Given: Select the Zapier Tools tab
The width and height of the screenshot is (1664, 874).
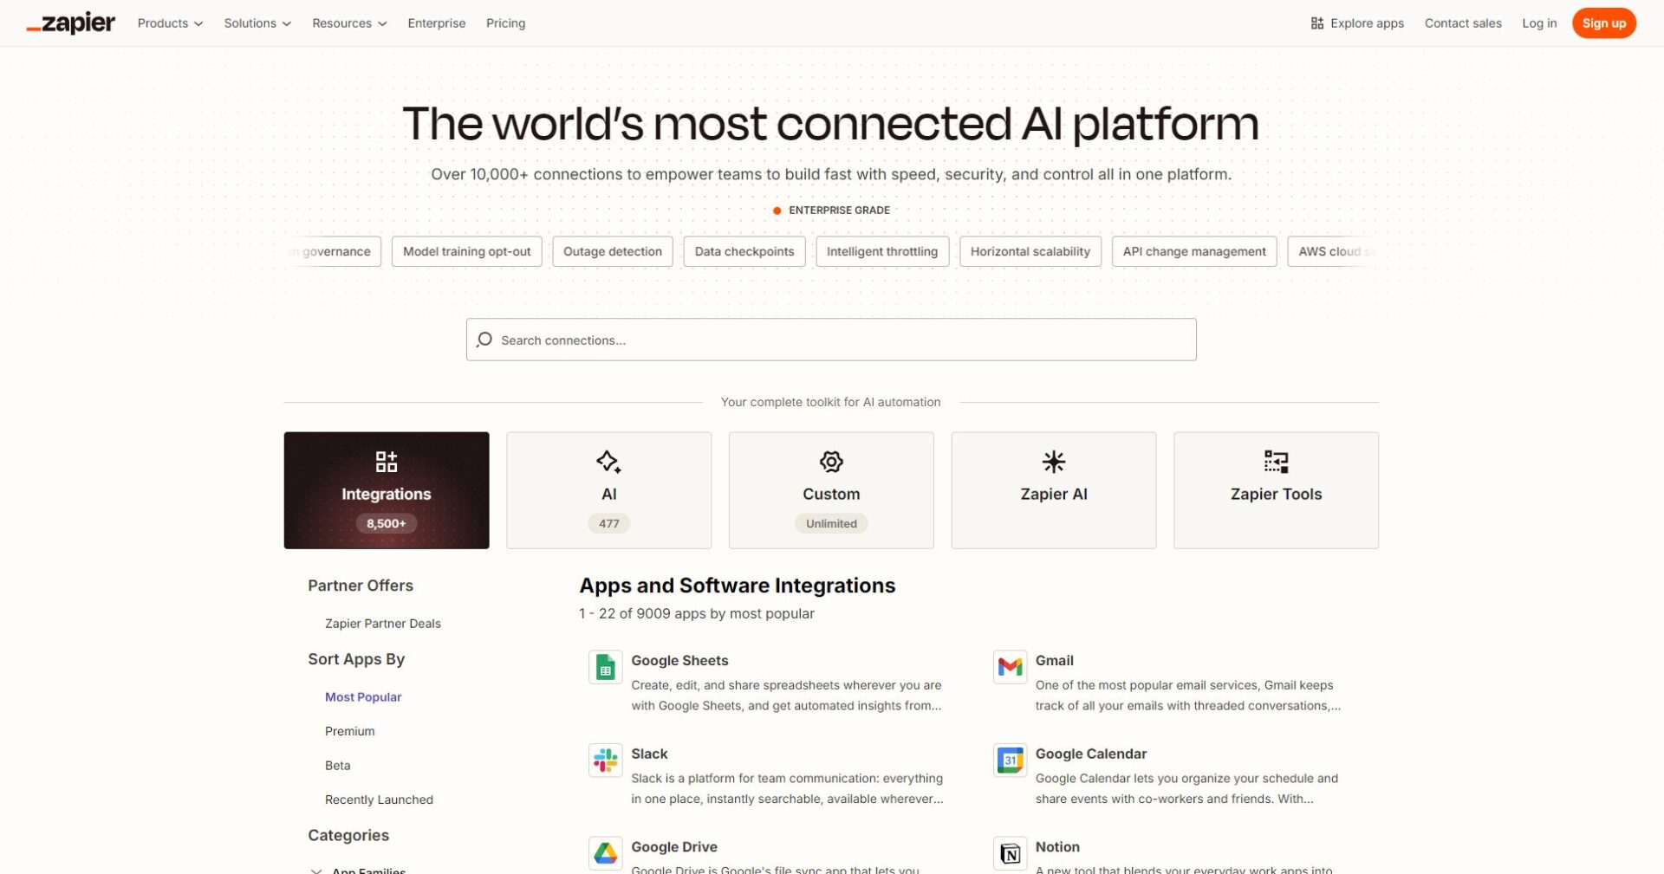Looking at the screenshot, I should tap(1275, 490).
